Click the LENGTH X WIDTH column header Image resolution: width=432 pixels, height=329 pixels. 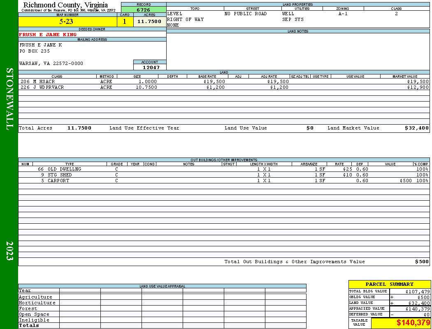pos(264,164)
